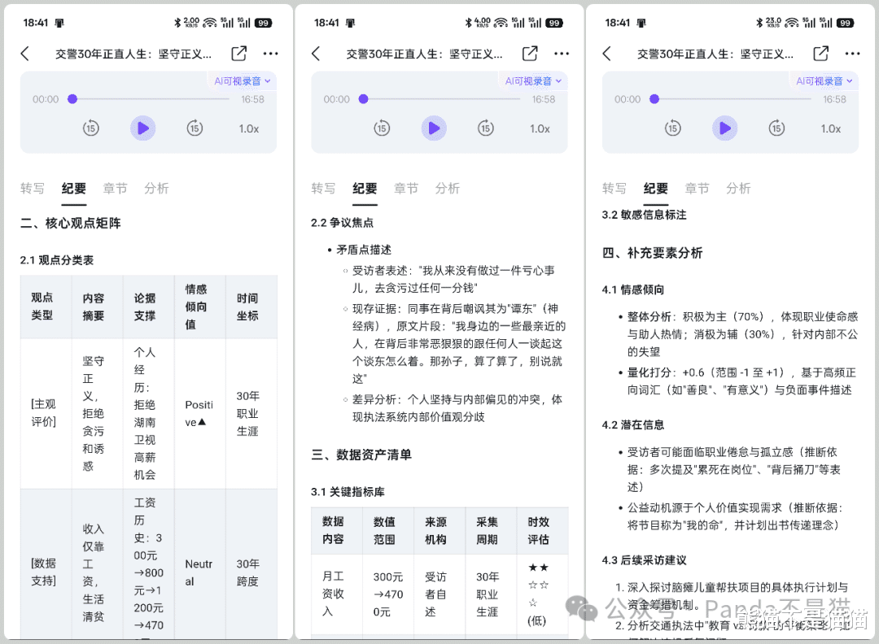This screenshot has height=644, width=879.
Task: Play the recording in the middle phone
Action: (434, 128)
